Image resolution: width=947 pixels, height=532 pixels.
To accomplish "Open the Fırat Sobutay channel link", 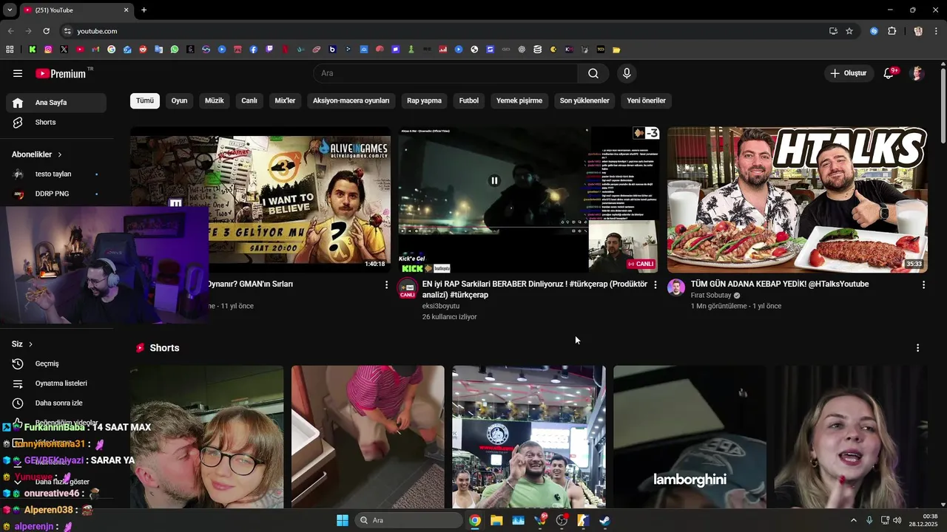I will (711, 295).
